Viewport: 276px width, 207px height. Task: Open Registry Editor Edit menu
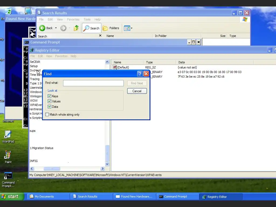point(40,56)
